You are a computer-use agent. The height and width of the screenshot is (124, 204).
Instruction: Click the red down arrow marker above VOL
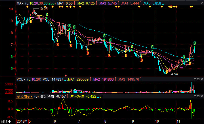(x=66, y=75)
